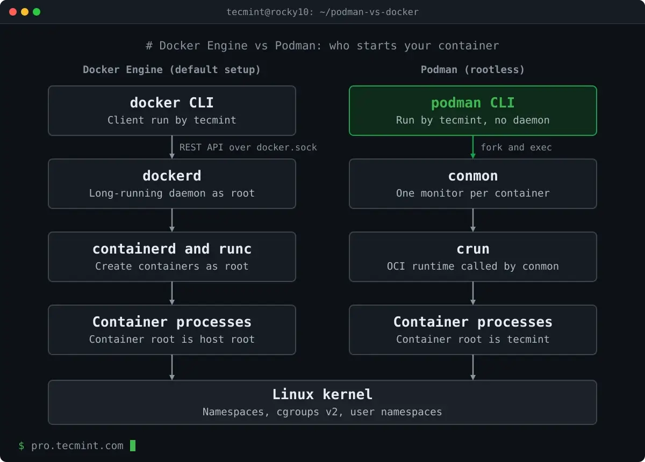The image size is (645, 462).
Task: Click the green maximize window button
Action: (x=37, y=12)
